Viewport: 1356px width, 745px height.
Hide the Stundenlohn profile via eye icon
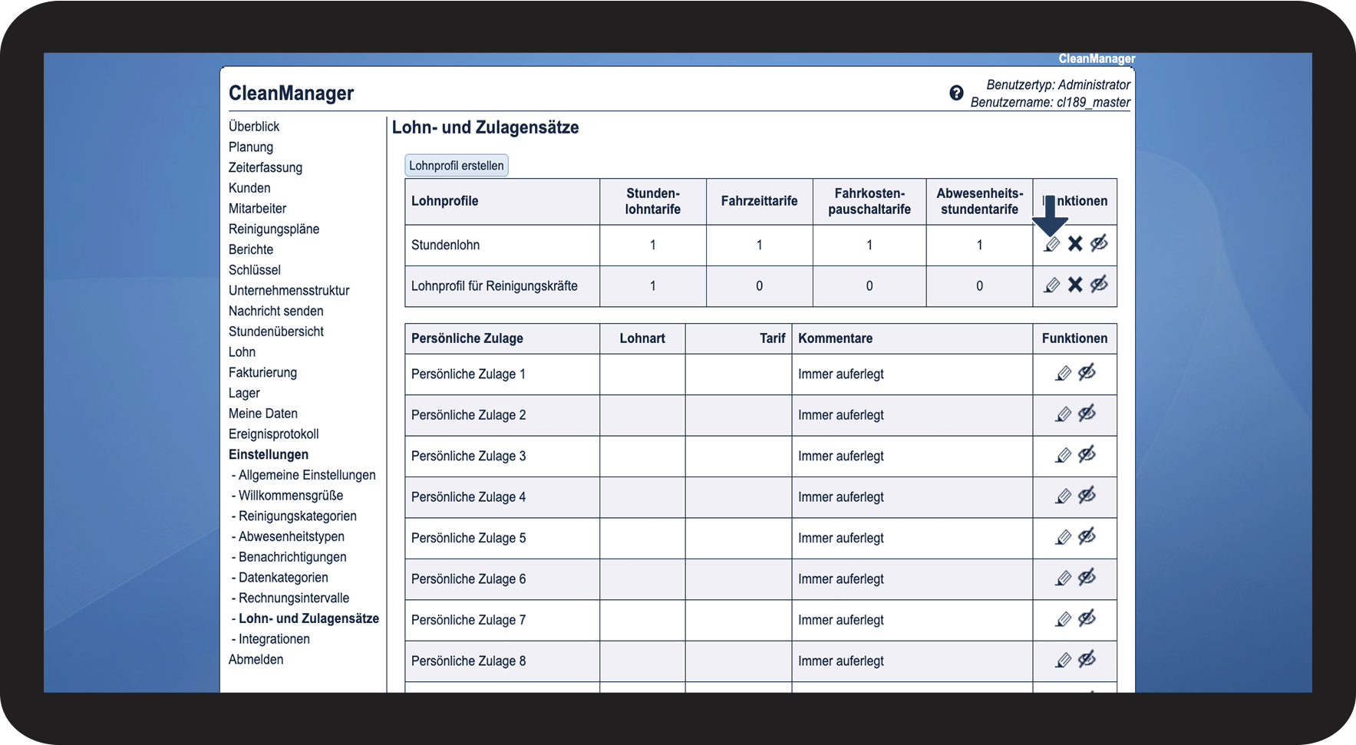[x=1099, y=244]
